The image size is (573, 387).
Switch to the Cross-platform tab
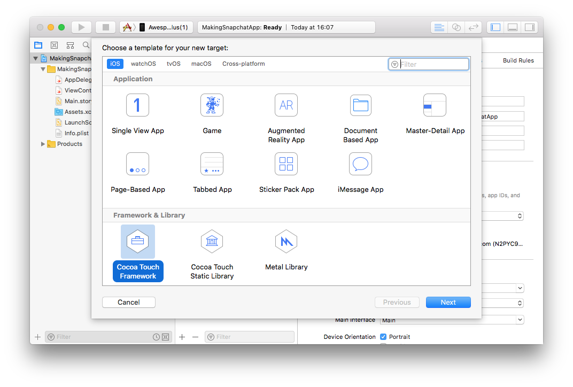[244, 64]
